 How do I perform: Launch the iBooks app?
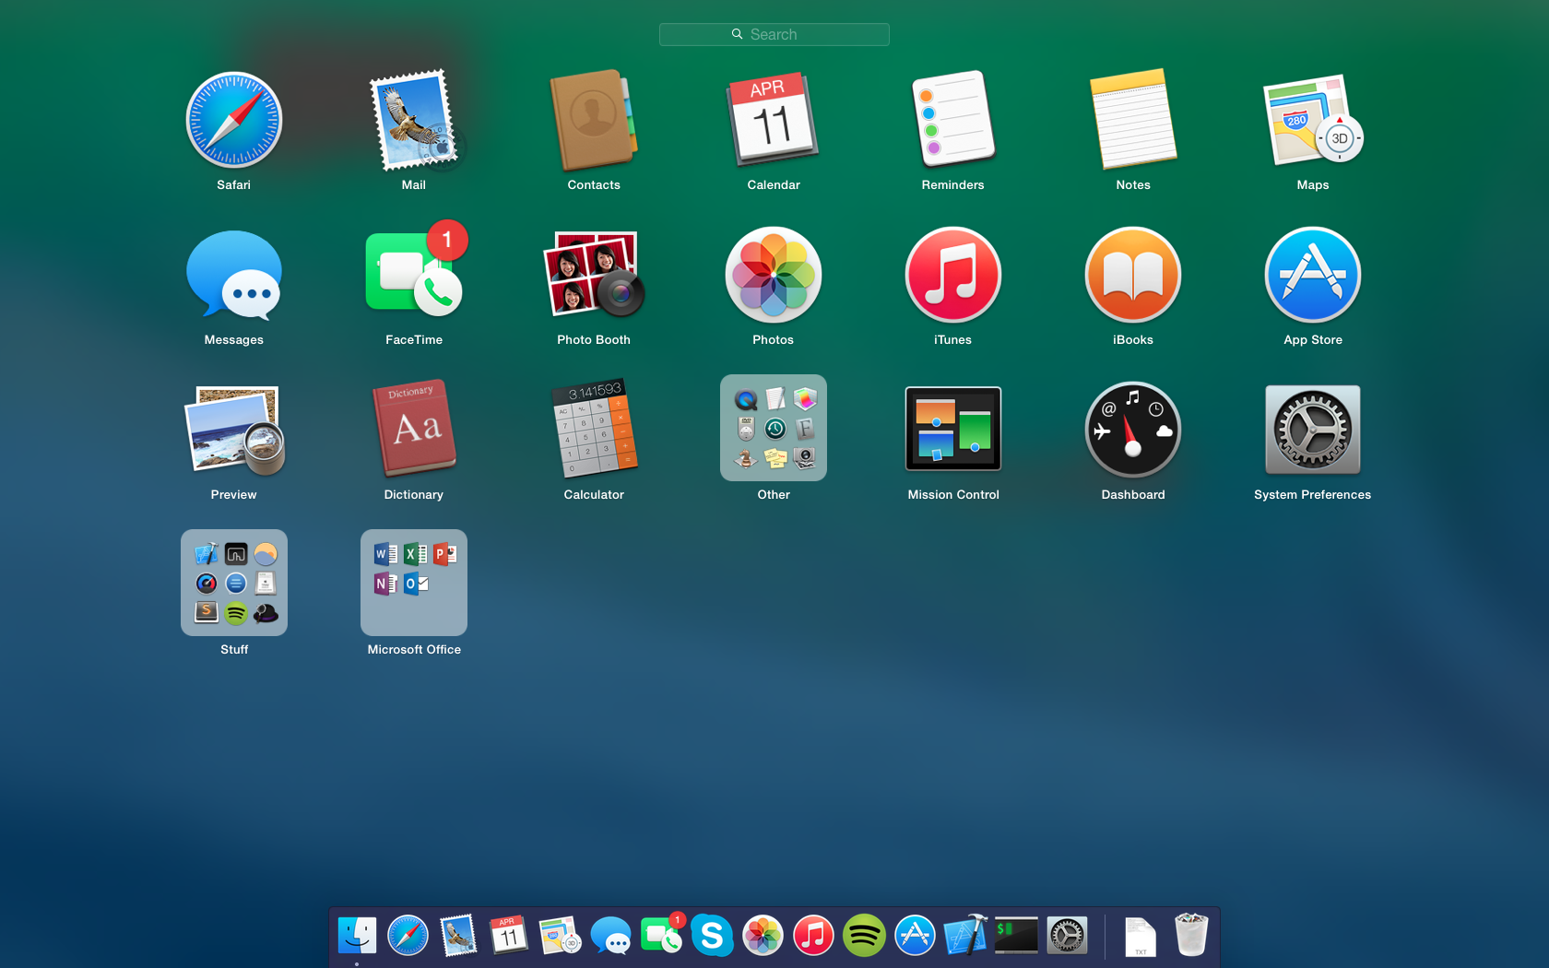click(1133, 275)
